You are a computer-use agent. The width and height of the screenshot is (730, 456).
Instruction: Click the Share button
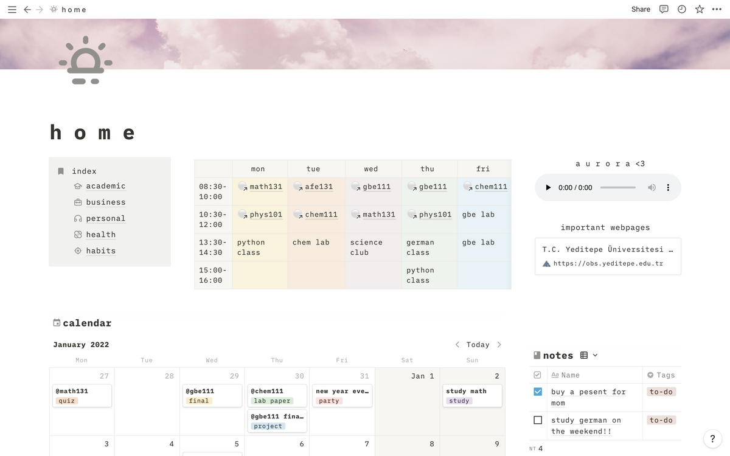pyautogui.click(x=641, y=9)
